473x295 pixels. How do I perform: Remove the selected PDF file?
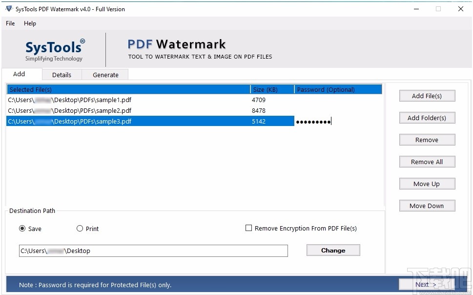click(x=427, y=140)
